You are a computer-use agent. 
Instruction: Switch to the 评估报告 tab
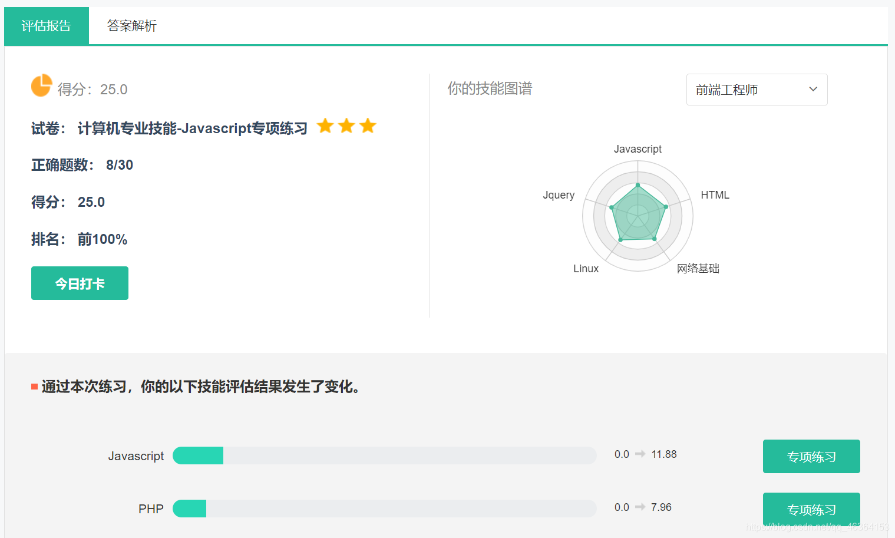tap(47, 26)
